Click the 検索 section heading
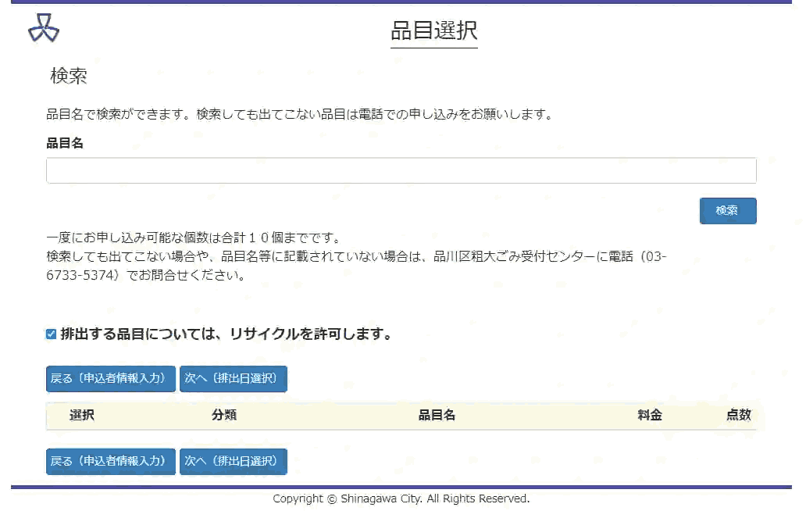Image resolution: width=806 pixels, height=511 pixels. click(x=69, y=76)
